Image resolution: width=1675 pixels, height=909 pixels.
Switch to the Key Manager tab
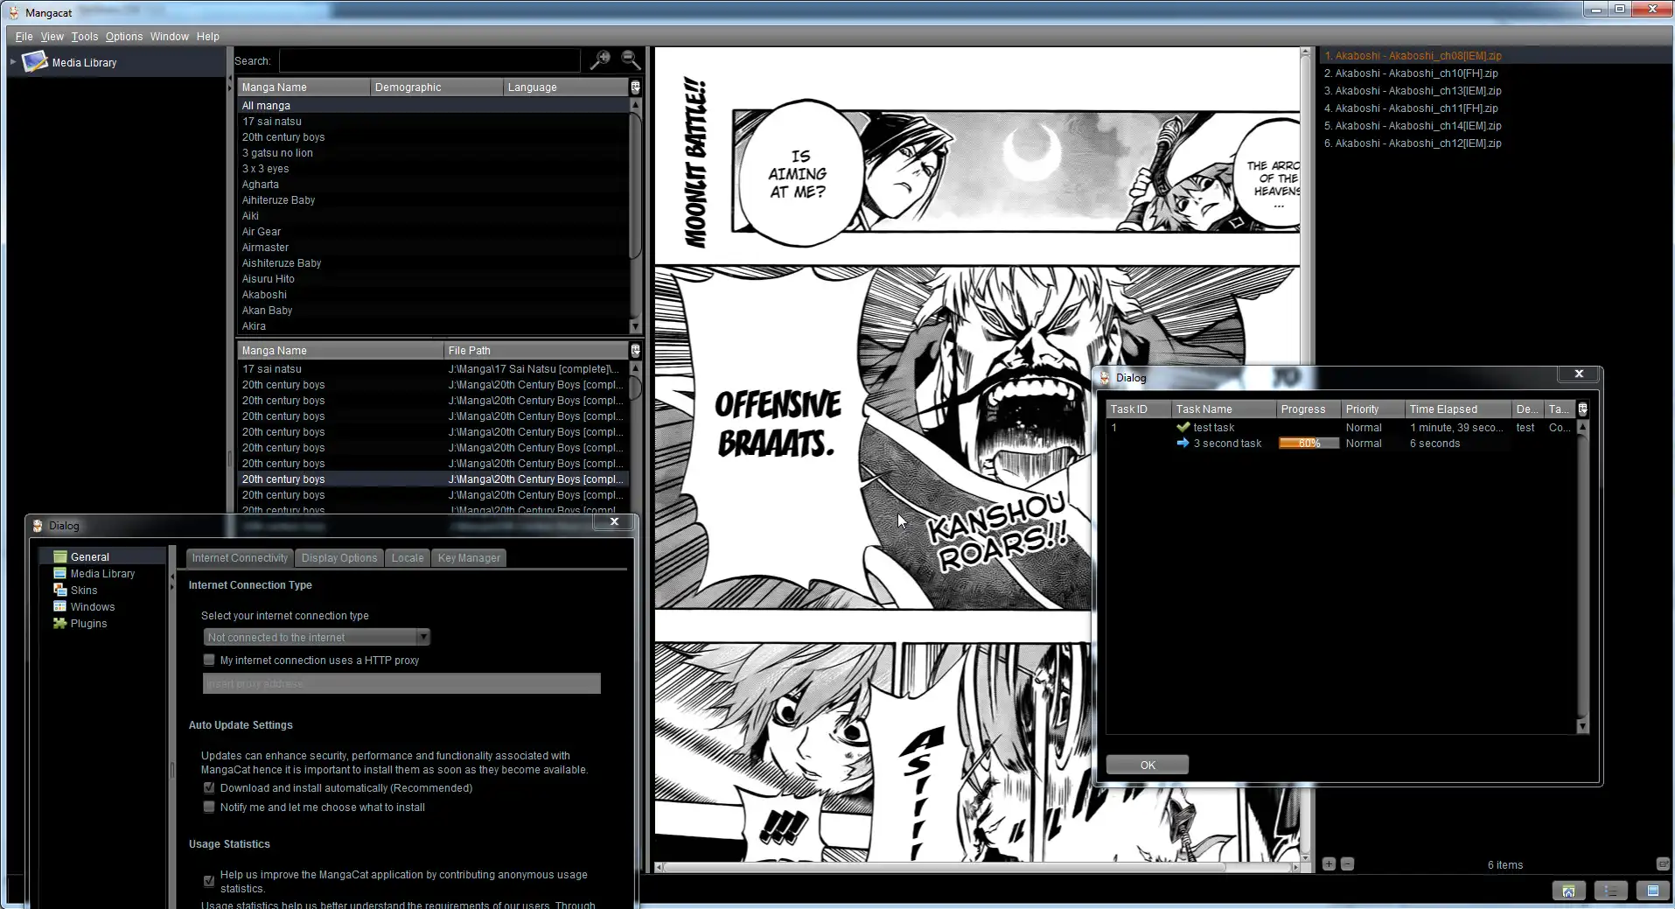(469, 557)
